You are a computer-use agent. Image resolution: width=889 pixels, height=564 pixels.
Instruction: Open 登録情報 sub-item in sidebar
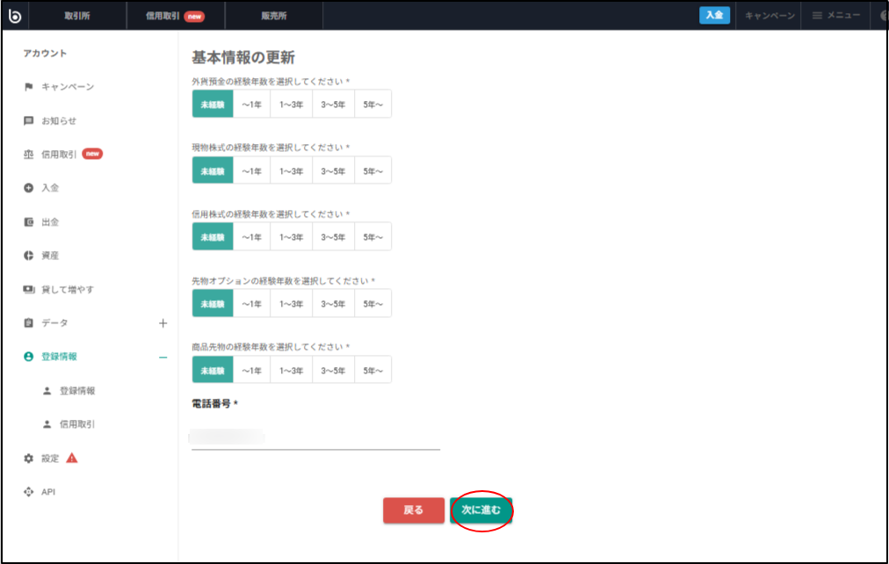click(77, 391)
